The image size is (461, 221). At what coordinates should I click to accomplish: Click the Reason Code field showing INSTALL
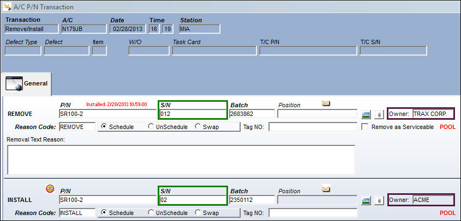(77, 212)
